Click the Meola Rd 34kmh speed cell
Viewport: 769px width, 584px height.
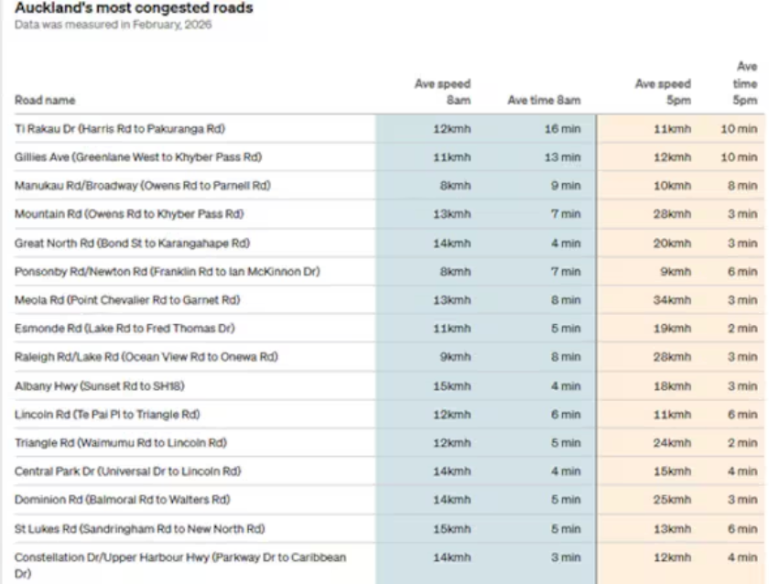678,300
